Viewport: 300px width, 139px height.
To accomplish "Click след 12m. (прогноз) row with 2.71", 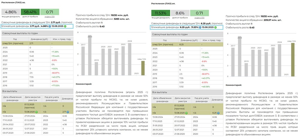I will click(x=37, y=43).
